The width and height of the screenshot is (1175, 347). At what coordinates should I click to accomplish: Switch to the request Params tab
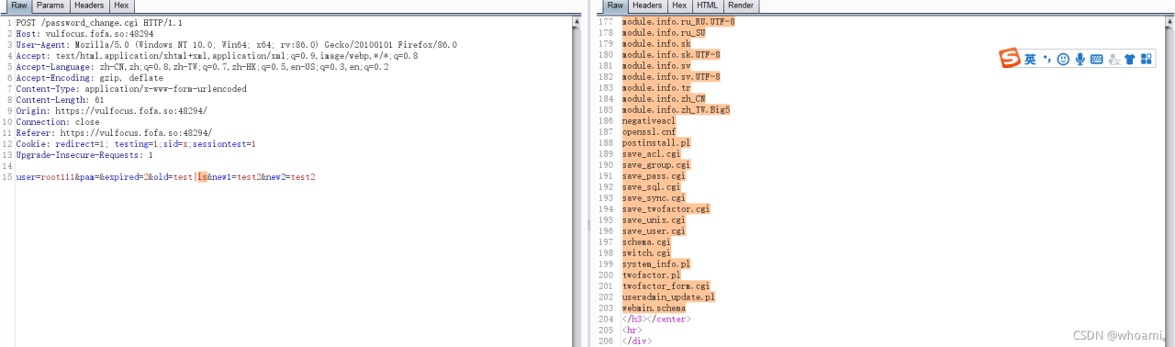click(50, 6)
